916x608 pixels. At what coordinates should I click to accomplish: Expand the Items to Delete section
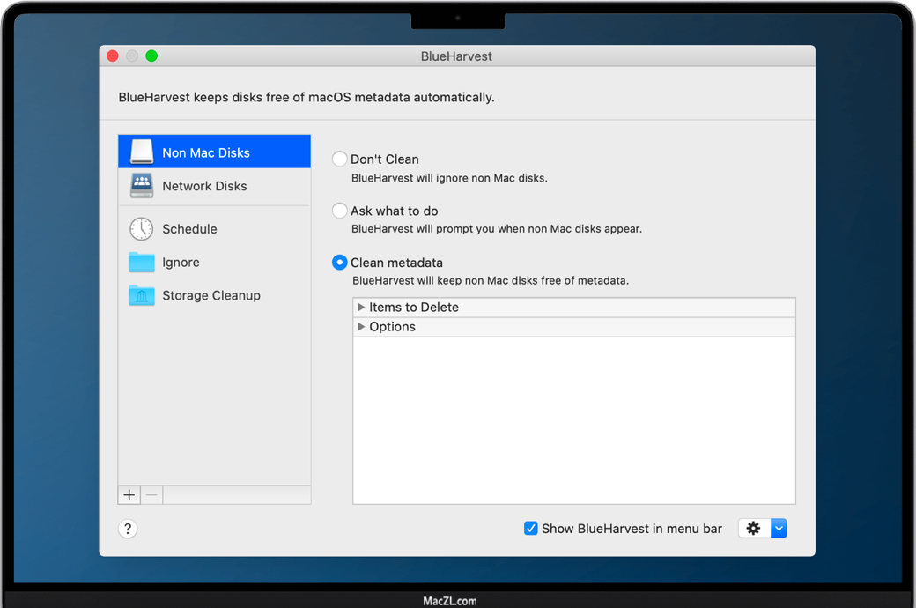[361, 308]
